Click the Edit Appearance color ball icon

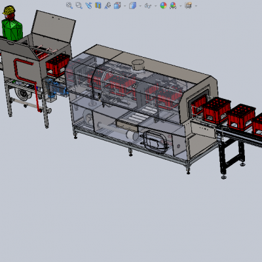(163, 5)
